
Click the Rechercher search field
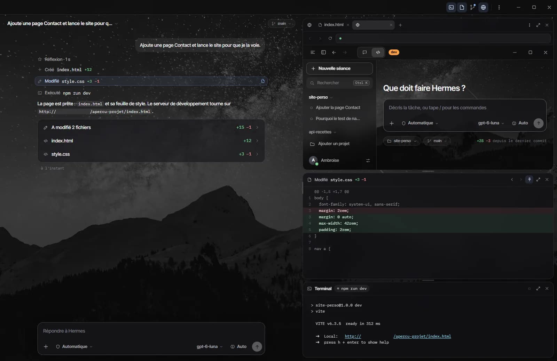pos(339,83)
